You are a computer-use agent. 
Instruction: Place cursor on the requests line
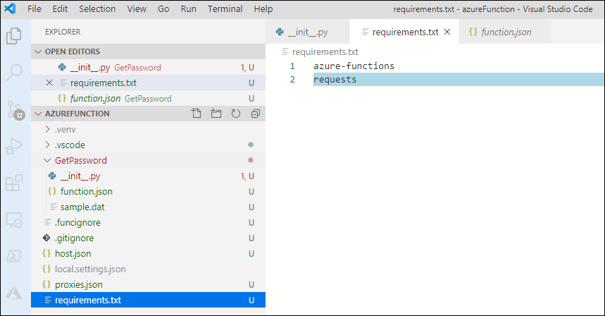(x=335, y=80)
